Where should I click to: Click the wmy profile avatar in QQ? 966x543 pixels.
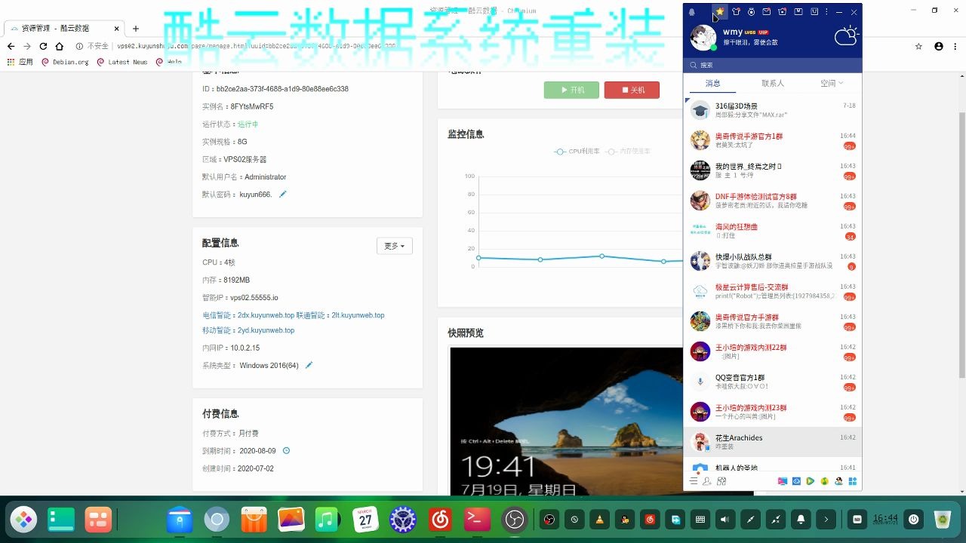[703, 37]
